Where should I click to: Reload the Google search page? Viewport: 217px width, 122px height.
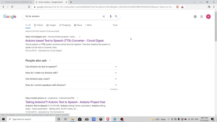point(12,7)
